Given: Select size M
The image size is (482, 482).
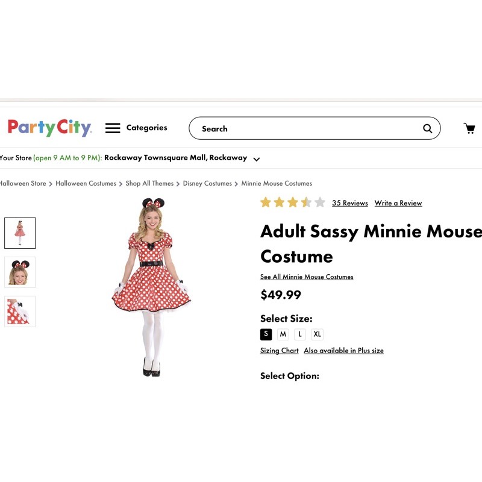Looking at the screenshot, I should [283, 334].
